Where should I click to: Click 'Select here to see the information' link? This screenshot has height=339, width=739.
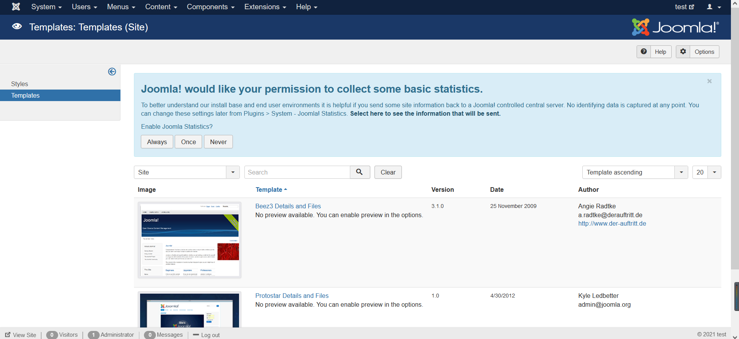coord(425,114)
